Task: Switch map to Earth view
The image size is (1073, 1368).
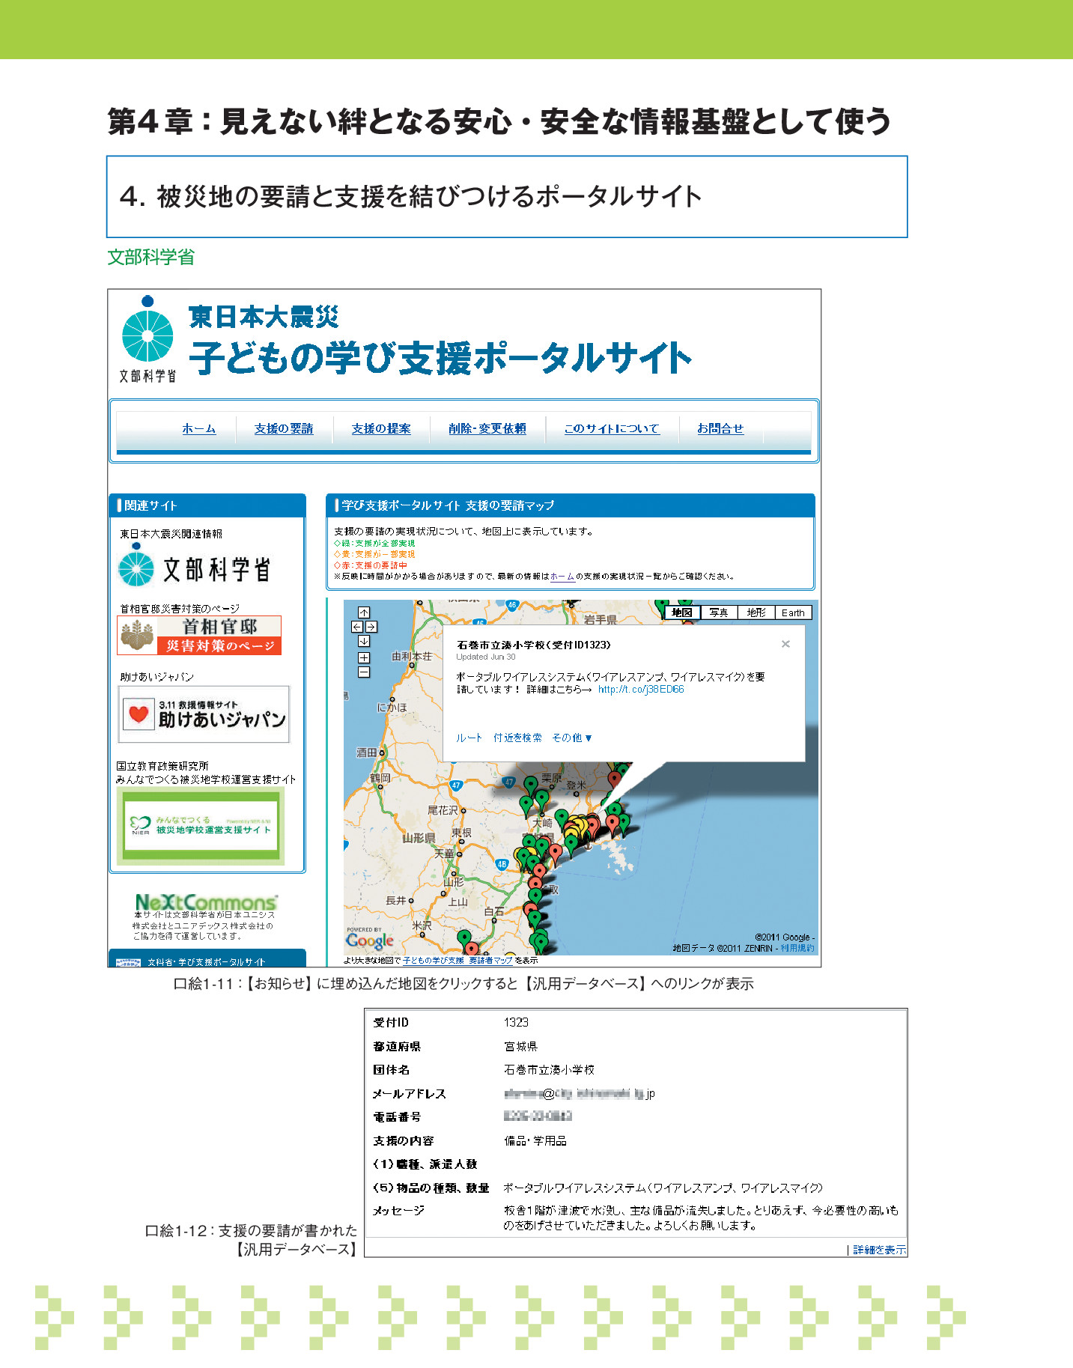Action: [x=793, y=612]
